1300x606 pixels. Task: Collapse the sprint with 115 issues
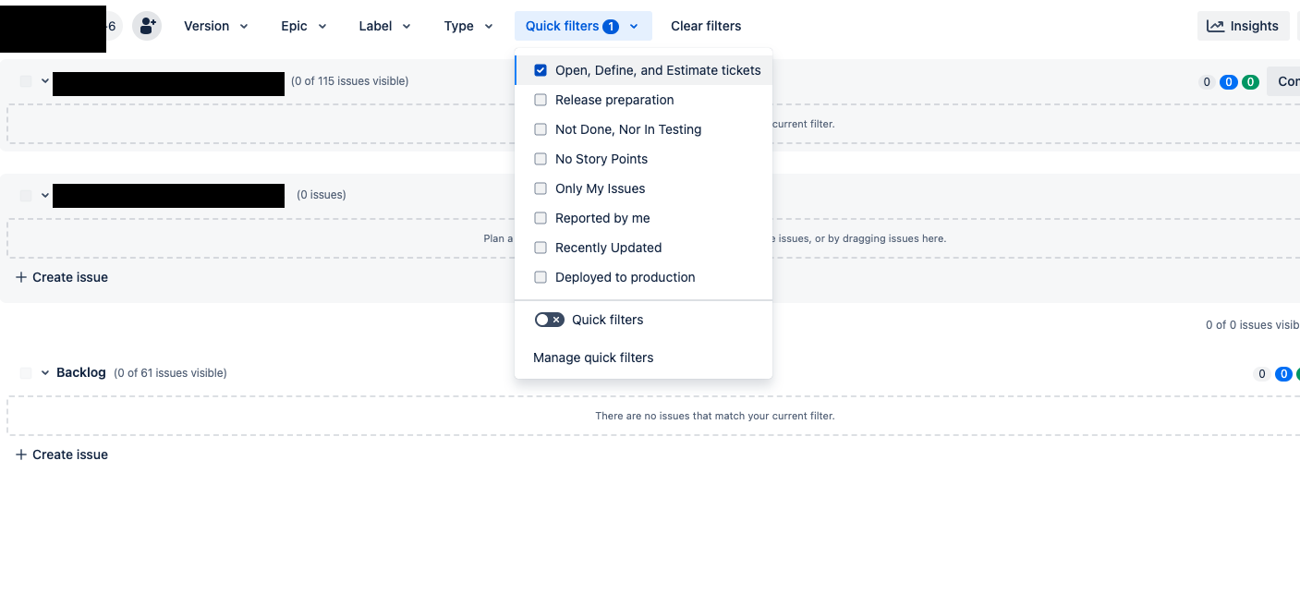point(45,81)
